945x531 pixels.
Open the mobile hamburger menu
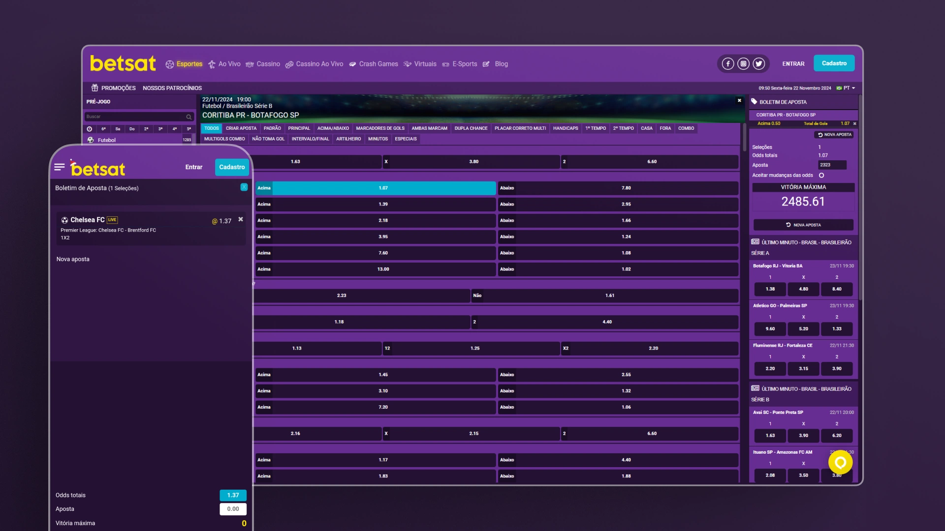60,167
